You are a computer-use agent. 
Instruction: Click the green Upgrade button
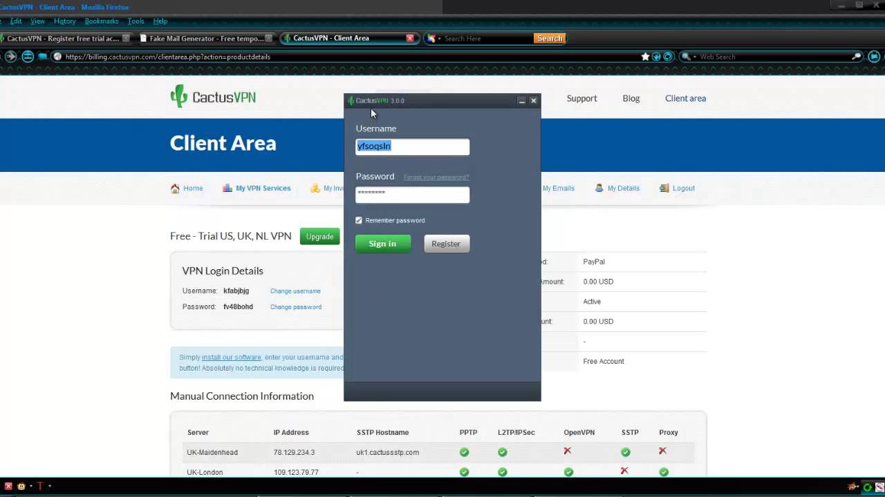pyautogui.click(x=319, y=236)
